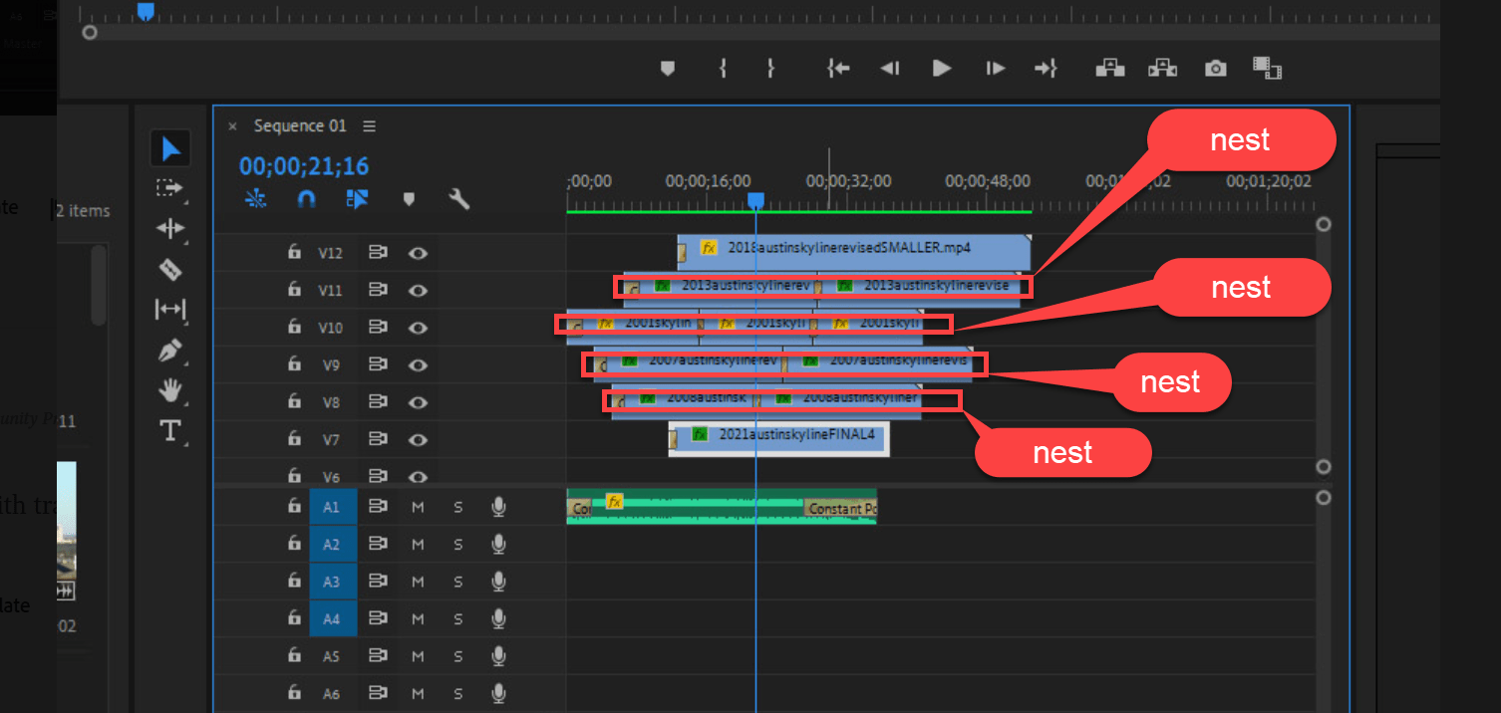The image size is (1501, 713).
Task: Open Timeline Display Settings with the wrench icon
Action: point(458,199)
